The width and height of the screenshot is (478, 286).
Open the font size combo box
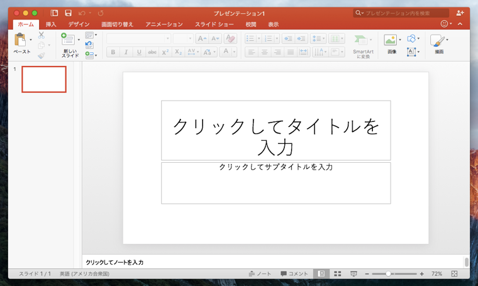183,39
